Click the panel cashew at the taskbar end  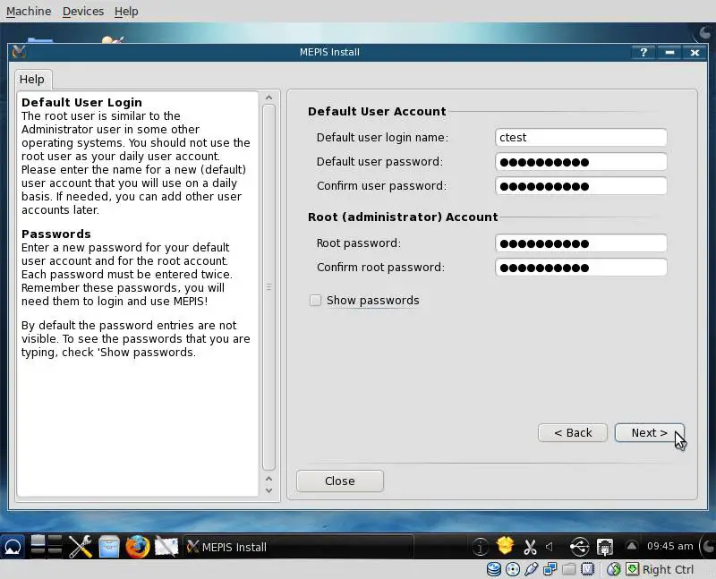click(708, 547)
